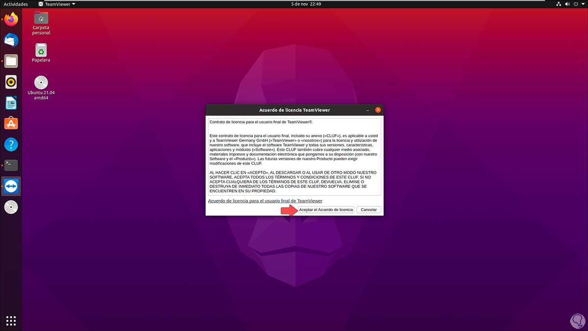Open Terminal from the dock

[x=11, y=165]
